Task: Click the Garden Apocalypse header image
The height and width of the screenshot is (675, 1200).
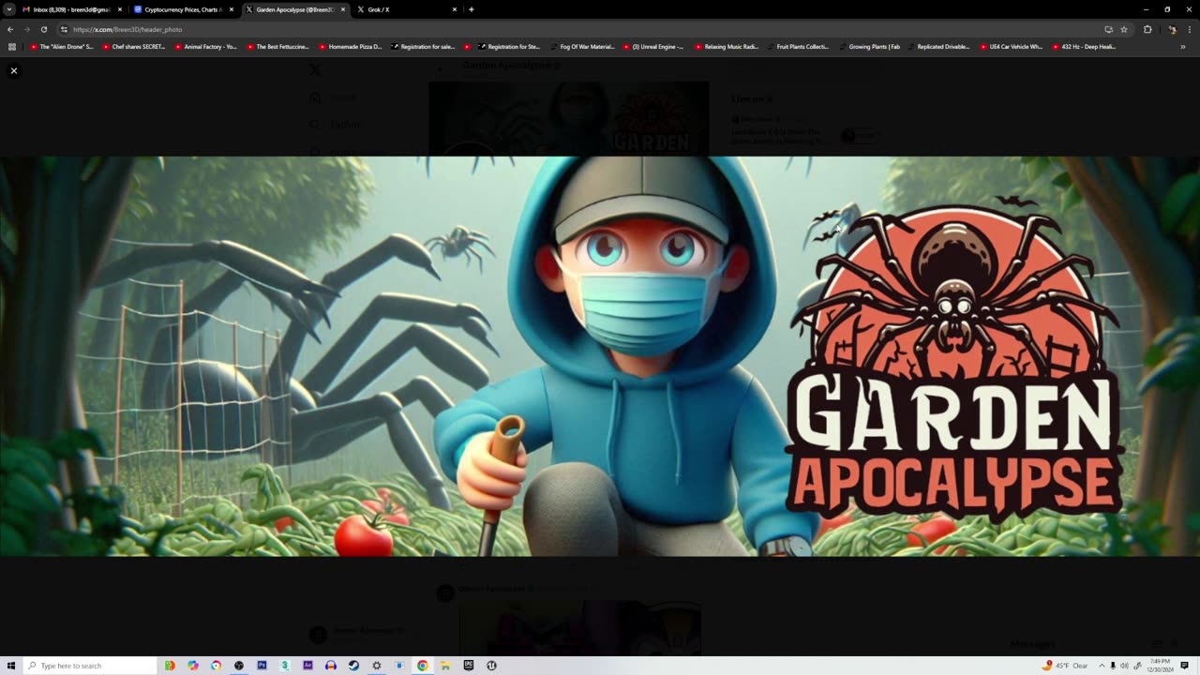Action: pos(600,356)
